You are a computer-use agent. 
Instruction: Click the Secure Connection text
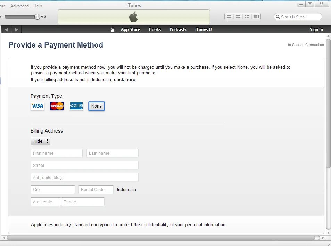(308, 45)
